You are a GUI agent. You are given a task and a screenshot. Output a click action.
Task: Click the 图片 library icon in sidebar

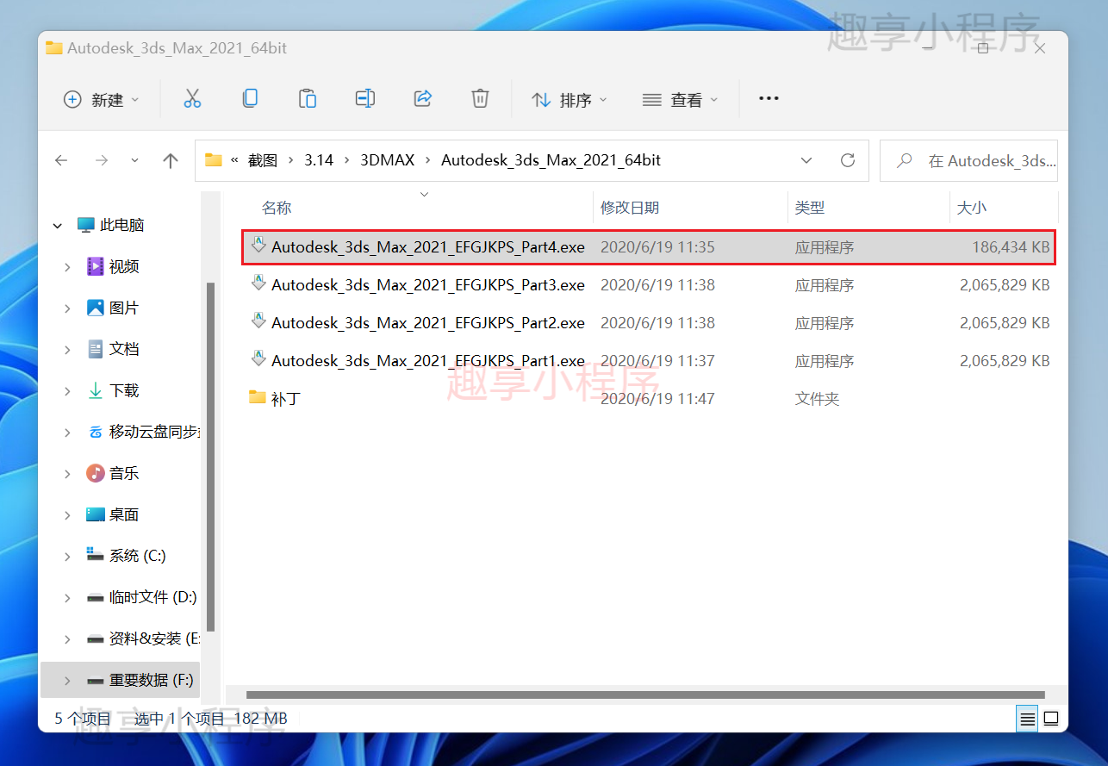[x=96, y=308]
